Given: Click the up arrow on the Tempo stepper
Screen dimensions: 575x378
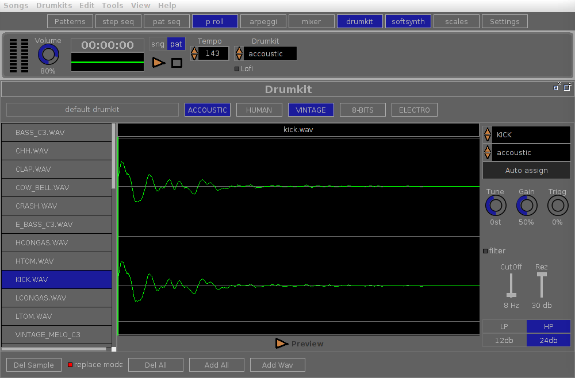Looking at the screenshot, I should 194,50.
